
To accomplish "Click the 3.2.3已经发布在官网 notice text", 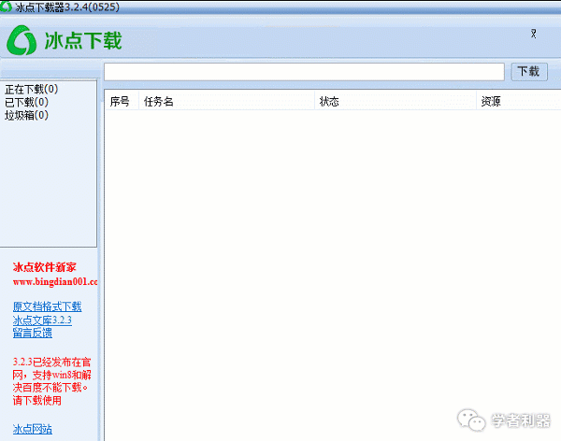I will point(51,381).
